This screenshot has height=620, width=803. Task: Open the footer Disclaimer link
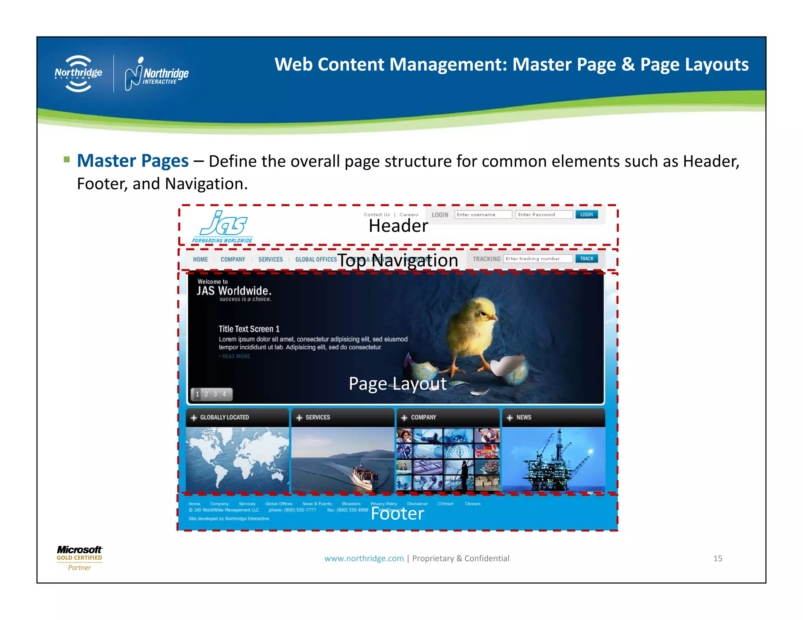point(417,504)
